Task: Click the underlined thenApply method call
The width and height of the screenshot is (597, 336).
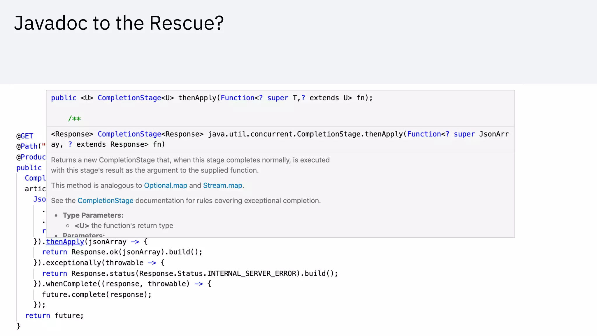Action: click(x=65, y=242)
